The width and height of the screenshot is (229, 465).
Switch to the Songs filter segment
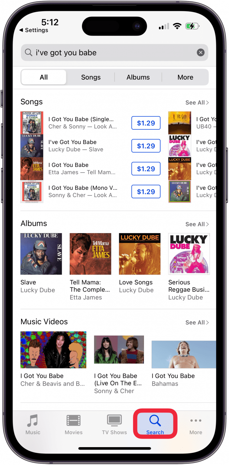91,77
